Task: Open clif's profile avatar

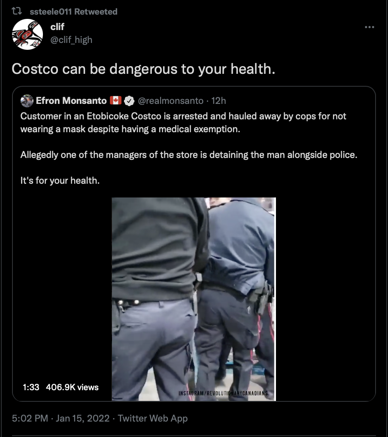Action: point(27,34)
